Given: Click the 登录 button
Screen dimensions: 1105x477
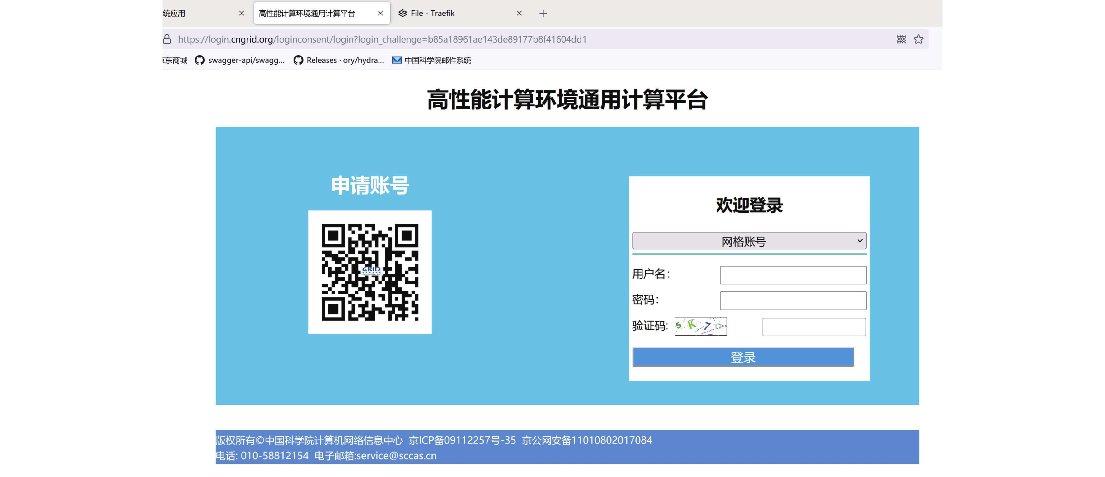Looking at the screenshot, I should (x=743, y=357).
